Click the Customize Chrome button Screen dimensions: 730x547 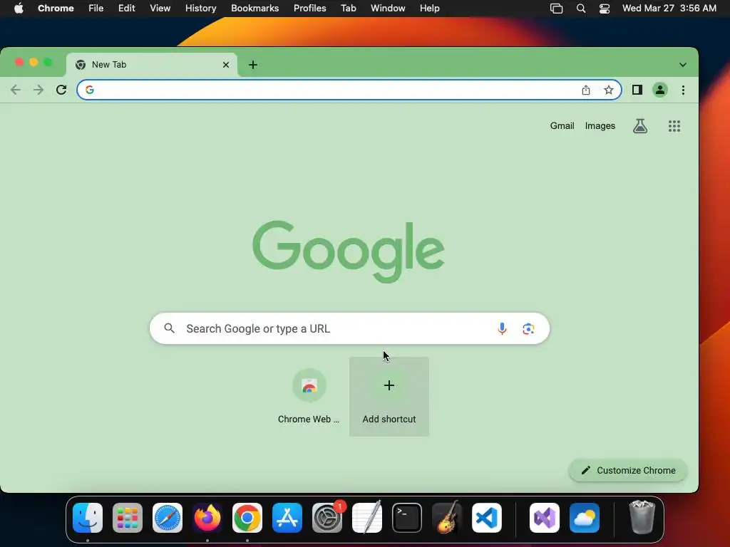click(x=628, y=470)
